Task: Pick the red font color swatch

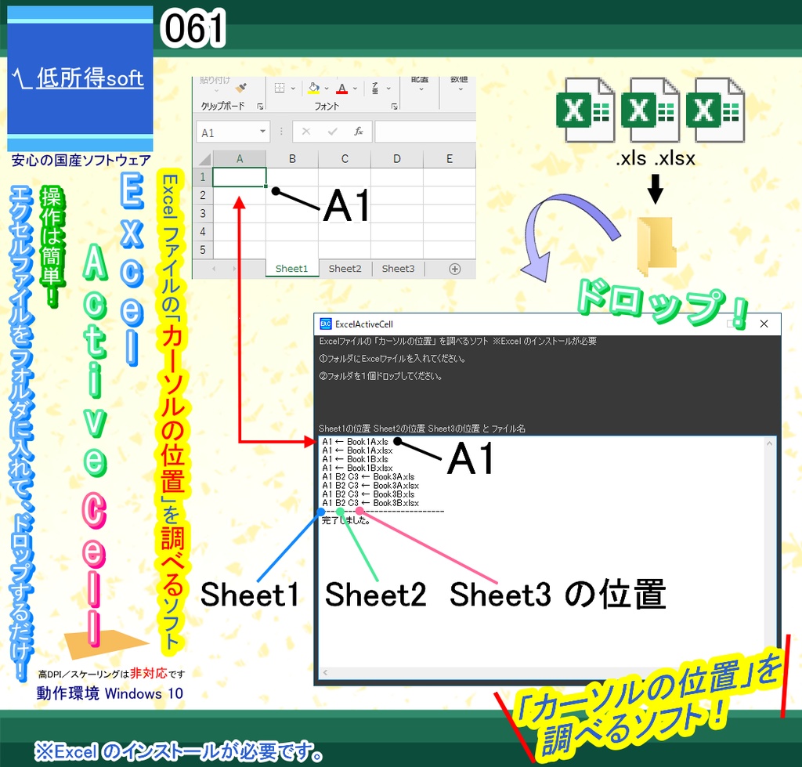Action: (x=341, y=92)
